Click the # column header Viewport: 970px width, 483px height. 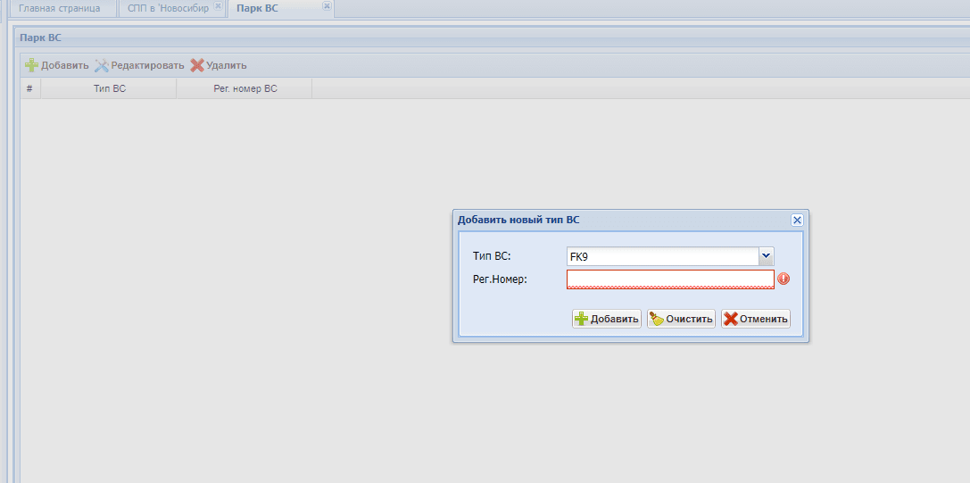(29, 88)
